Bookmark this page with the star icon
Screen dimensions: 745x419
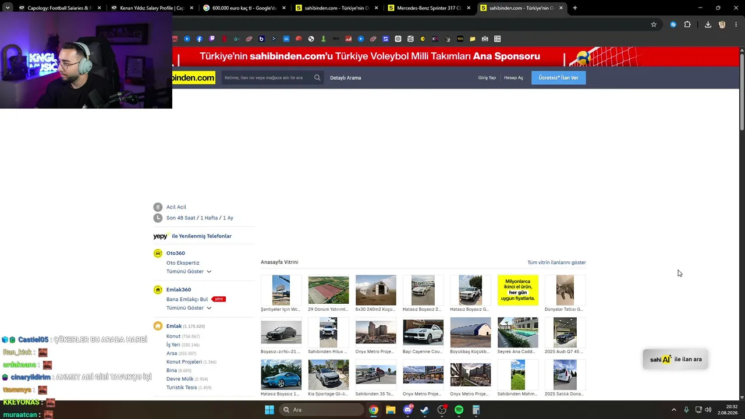coord(654,24)
